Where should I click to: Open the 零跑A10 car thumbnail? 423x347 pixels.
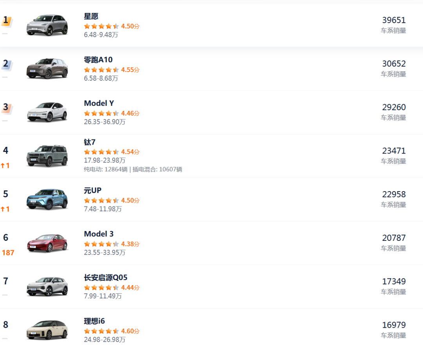(47, 69)
